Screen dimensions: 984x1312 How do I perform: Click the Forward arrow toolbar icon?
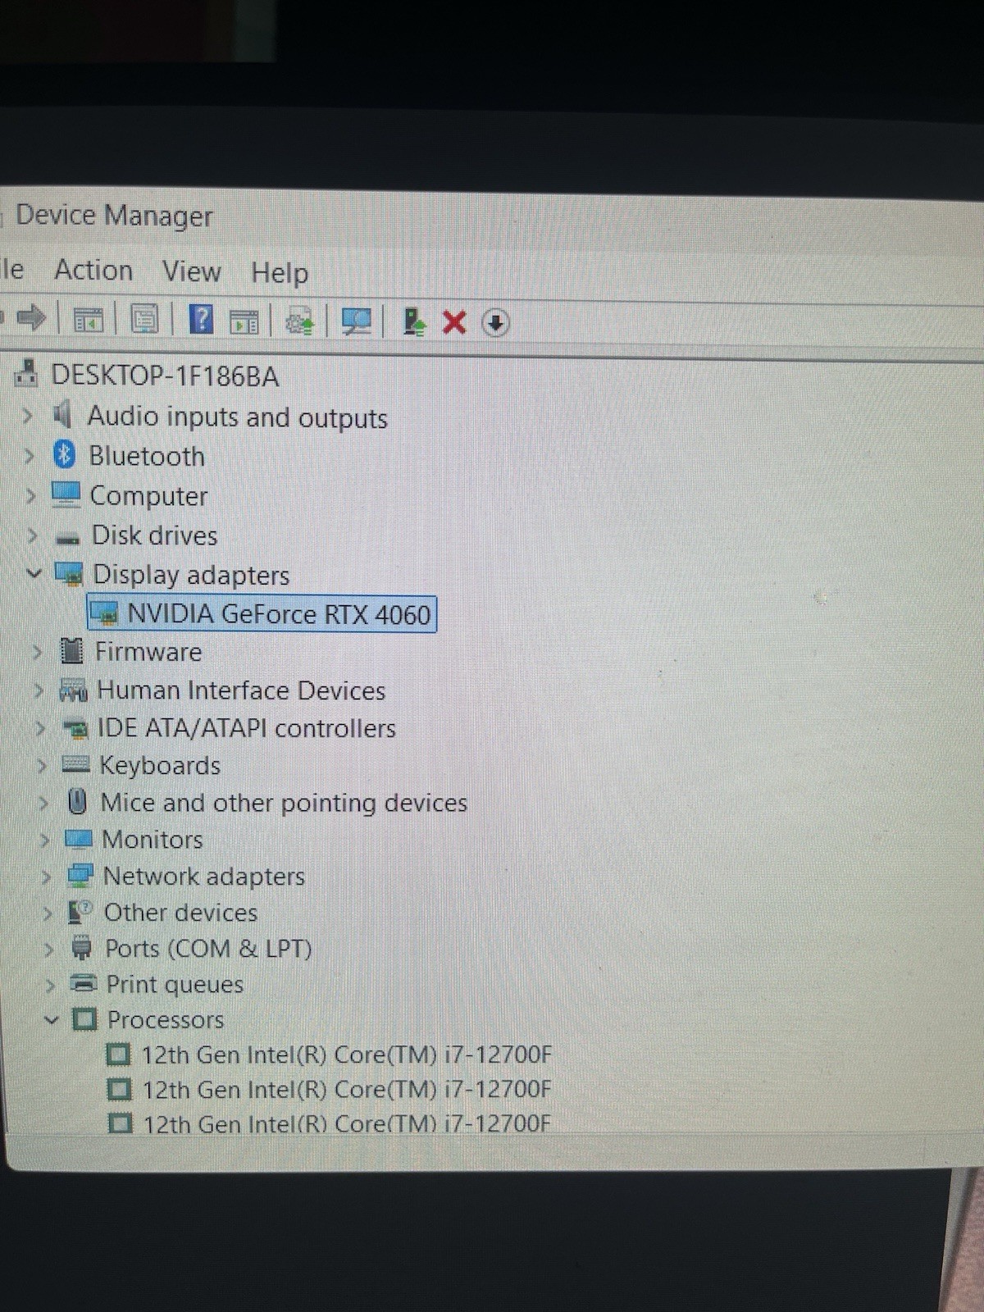[x=31, y=317]
